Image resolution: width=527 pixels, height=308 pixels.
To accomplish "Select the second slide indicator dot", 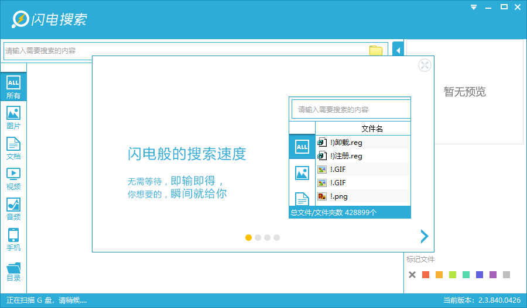I will tap(258, 237).
